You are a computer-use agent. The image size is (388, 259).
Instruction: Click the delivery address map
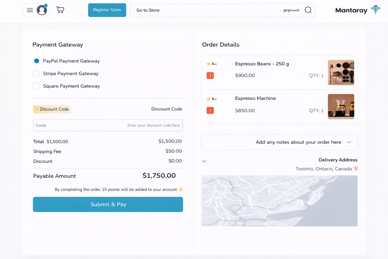pos(279,201)
